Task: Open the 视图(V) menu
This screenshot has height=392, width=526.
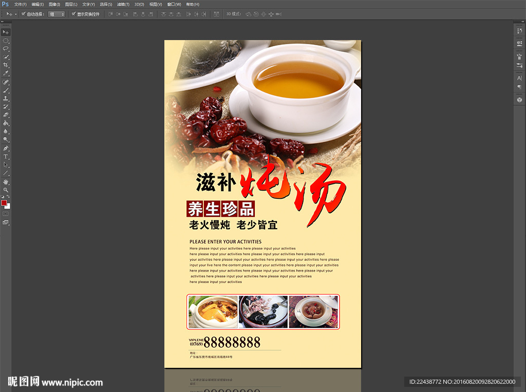Action: [x=156, y=4]
